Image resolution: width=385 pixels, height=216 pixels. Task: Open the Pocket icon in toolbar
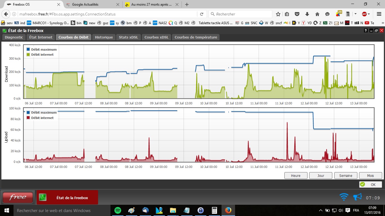297,14
